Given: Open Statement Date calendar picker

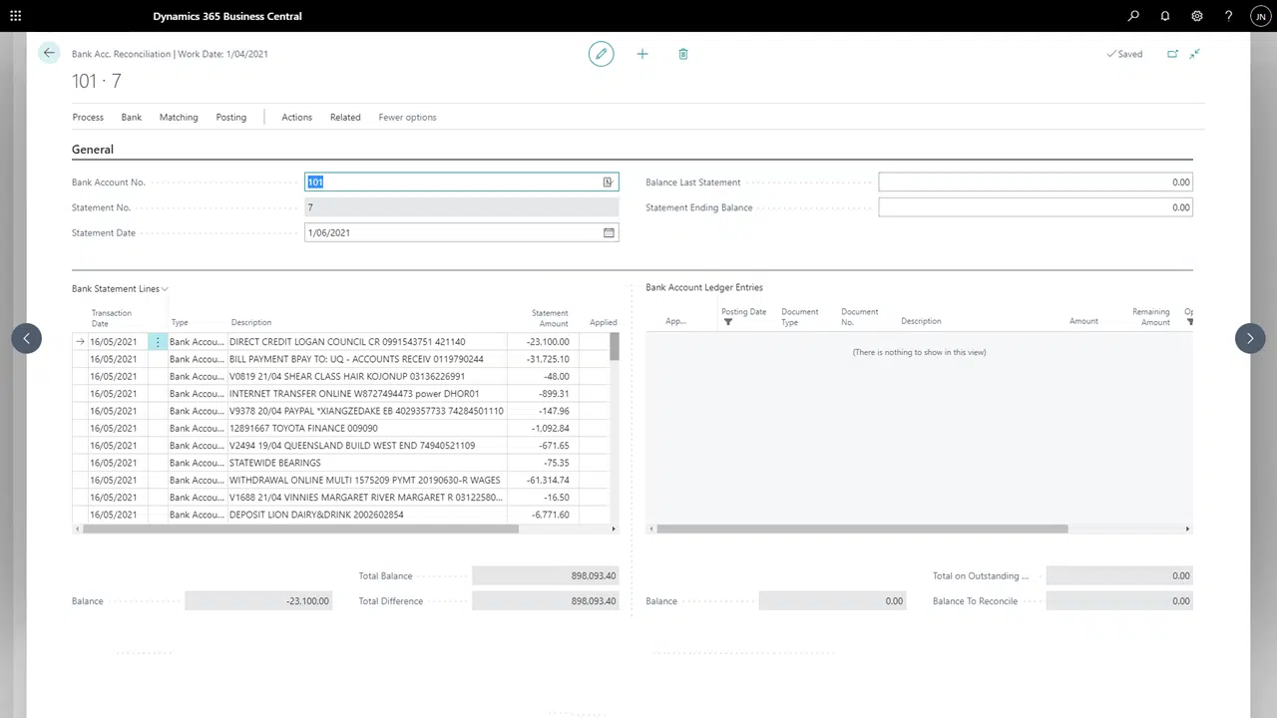Looking at the screenshot, I should coord(609,232).
